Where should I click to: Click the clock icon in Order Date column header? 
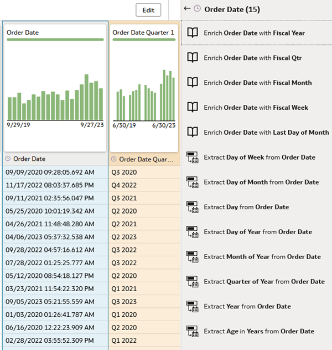[x=8, y=159]
